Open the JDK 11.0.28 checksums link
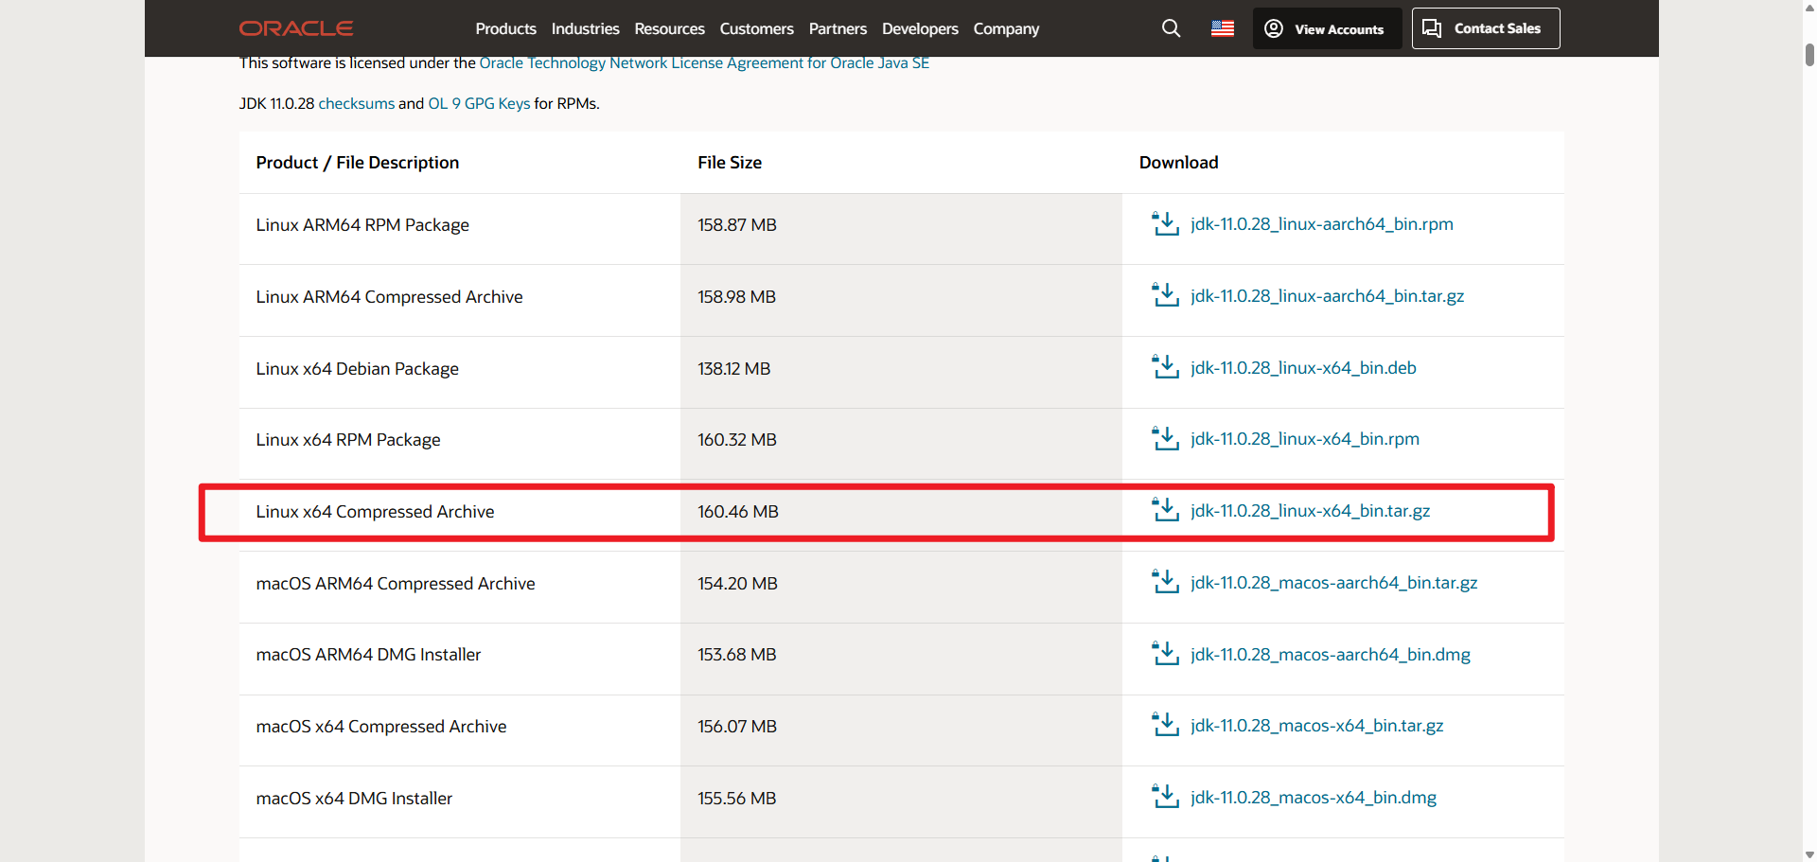Screen dimensions: 1817x862 click(357, 103)
